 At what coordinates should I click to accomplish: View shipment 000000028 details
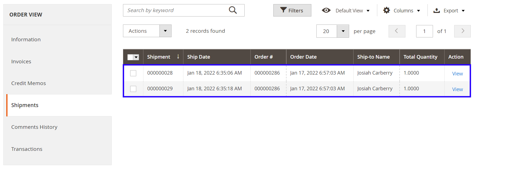[x=457, y=74]
